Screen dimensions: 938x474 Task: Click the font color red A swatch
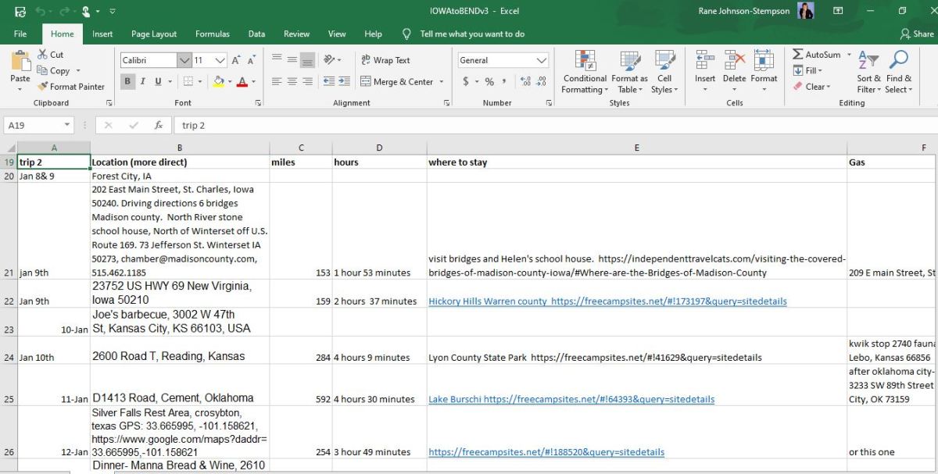coord(242,81)
